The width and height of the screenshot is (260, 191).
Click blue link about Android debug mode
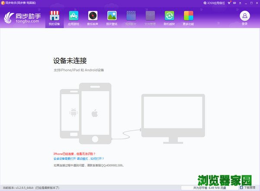pyautogui.click(x=78, y=159)
